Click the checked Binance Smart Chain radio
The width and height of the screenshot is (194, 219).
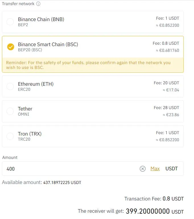11,47
